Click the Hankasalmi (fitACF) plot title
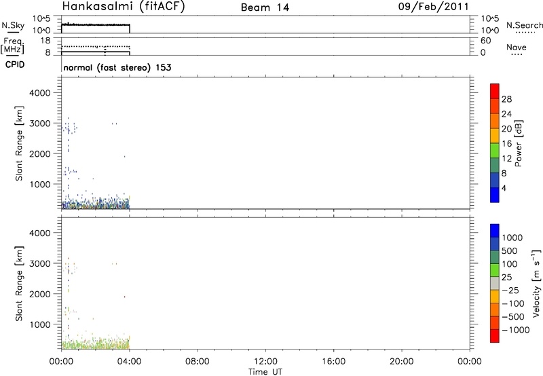The width and height of the screenshot is (543, 376). coord(124,7)
